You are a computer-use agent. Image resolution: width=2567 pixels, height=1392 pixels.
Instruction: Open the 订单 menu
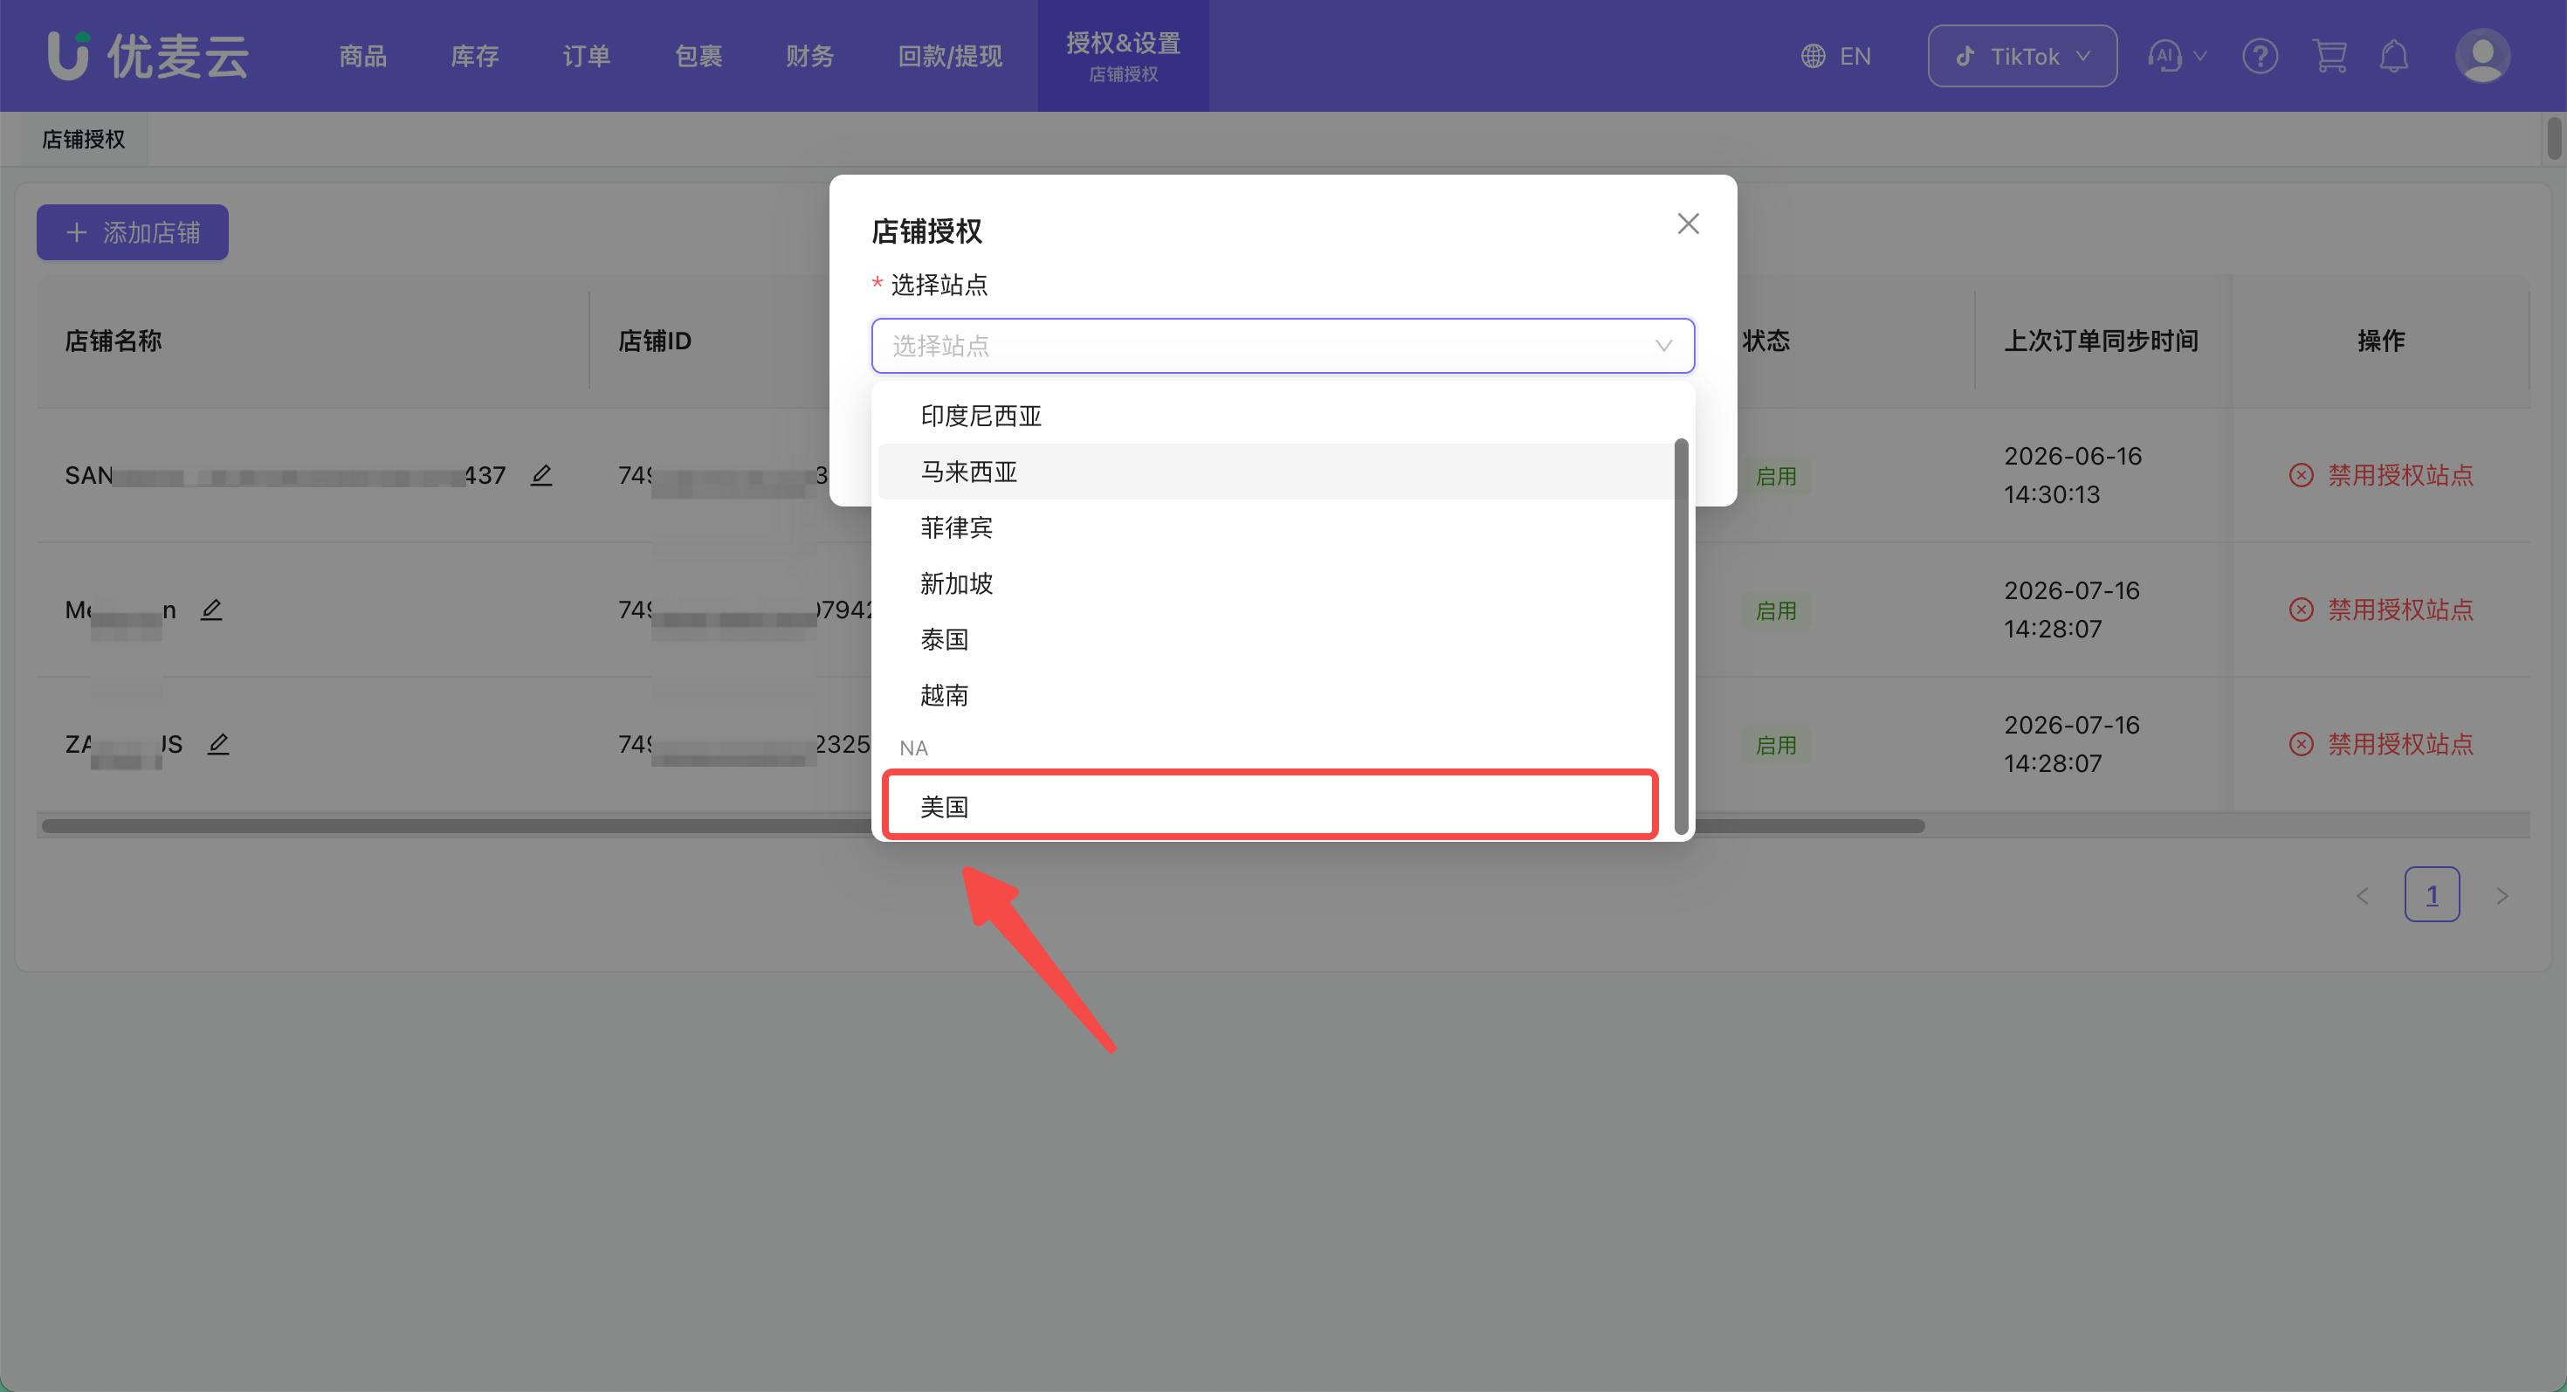click(586, 56)
